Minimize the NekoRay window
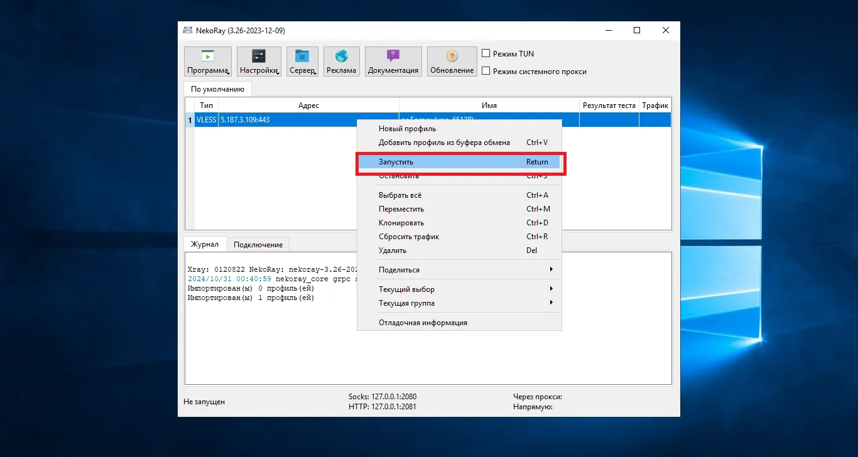Screen dimensions: 858x457 point(608,30)
